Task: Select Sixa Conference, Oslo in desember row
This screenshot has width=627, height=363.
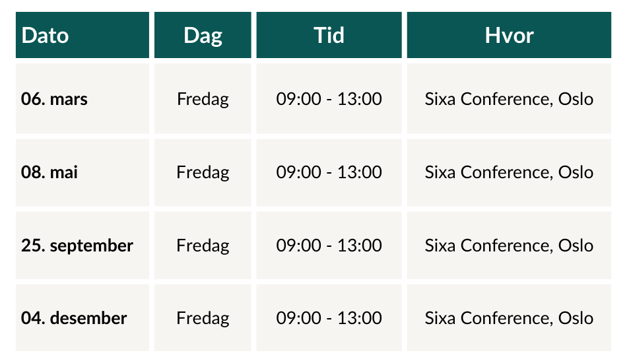Action: (509, 318)
